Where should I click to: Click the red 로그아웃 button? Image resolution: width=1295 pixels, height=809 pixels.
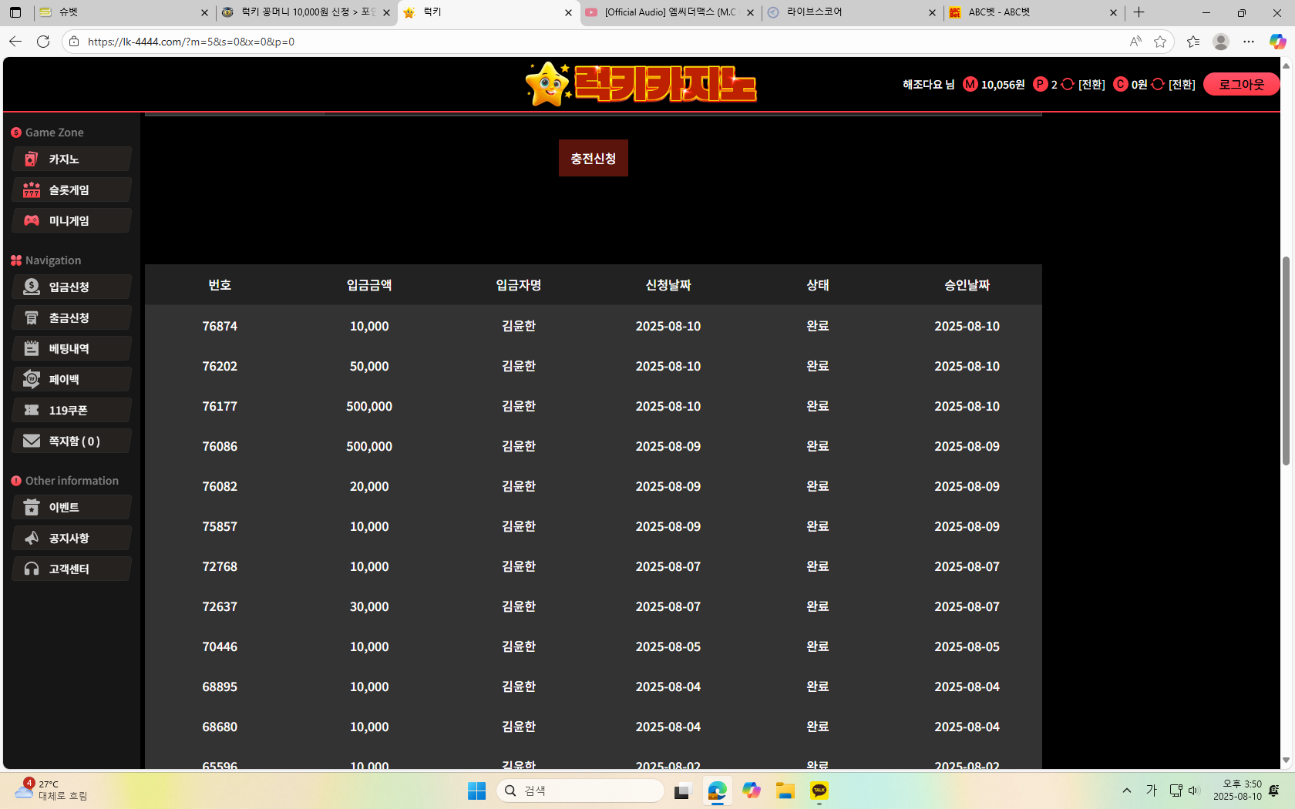pos(1240,85)
